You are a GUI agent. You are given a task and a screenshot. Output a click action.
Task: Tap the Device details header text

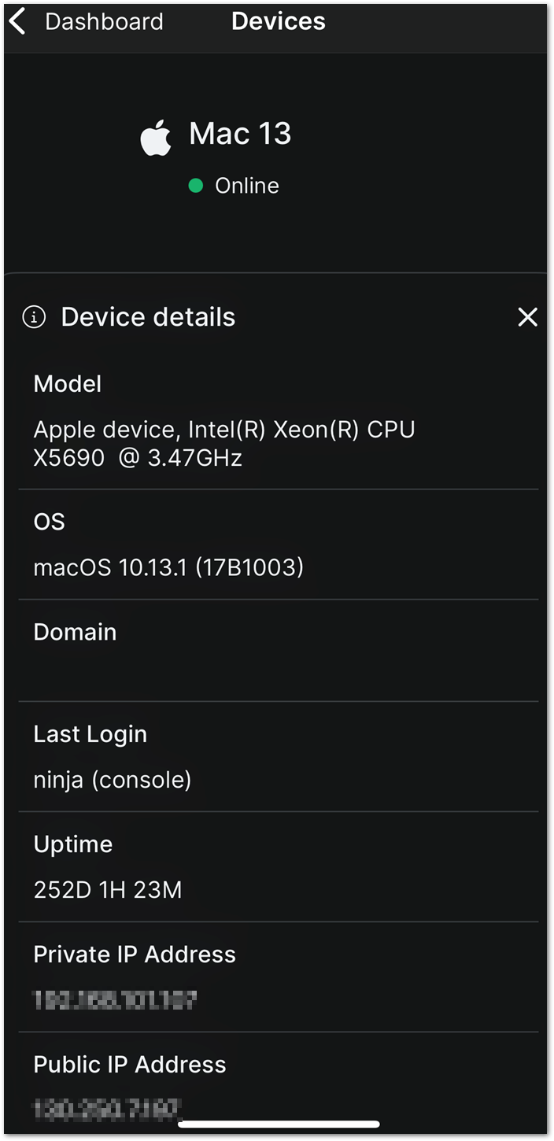(148, 316)
